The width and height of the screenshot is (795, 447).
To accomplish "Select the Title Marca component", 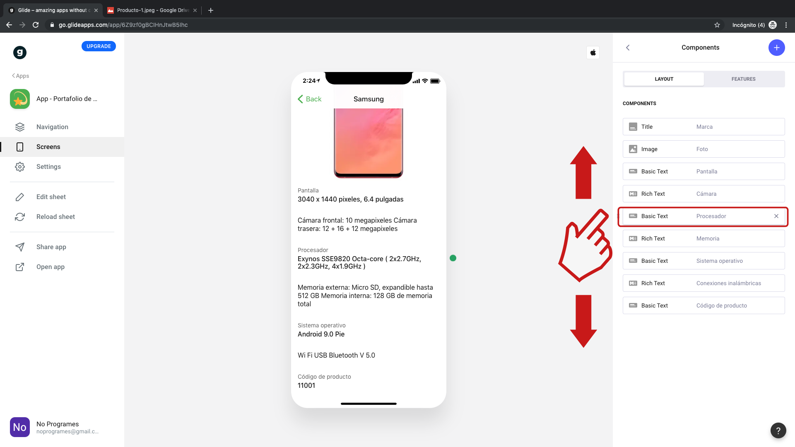I will [704, 127].
